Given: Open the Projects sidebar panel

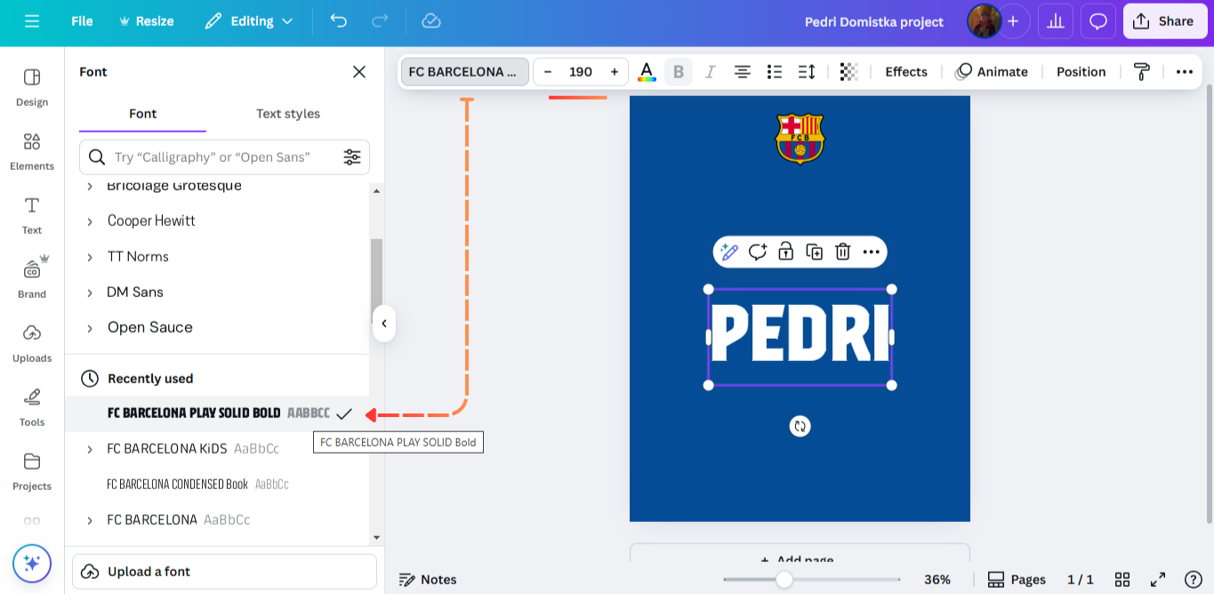Looking at the screenshot, I should pyautogui.click(x=32, y=471).
